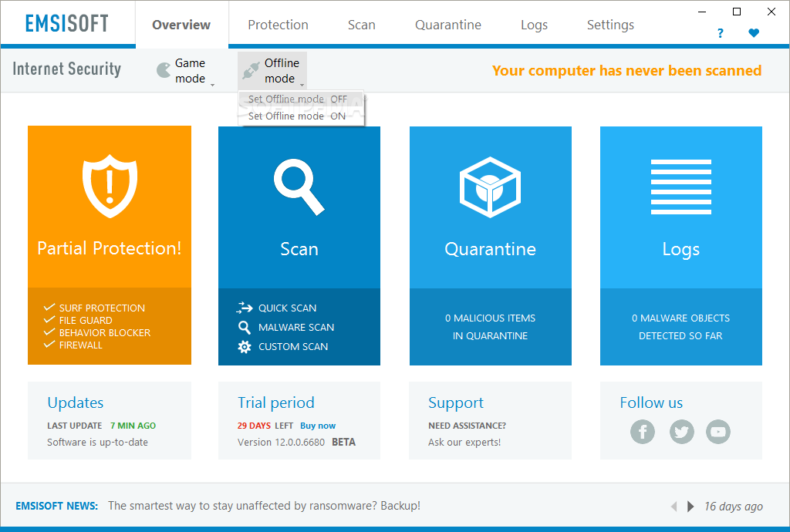The width and height of the screenshot is (790, 532).
Task: Start a Custom Scan
Action: click(293, 347)
